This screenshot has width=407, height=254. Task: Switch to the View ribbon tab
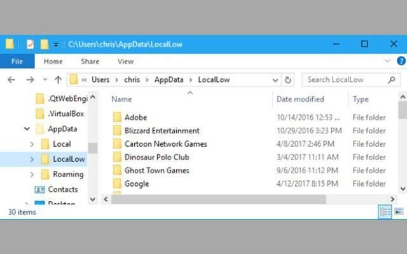[126, 62]
